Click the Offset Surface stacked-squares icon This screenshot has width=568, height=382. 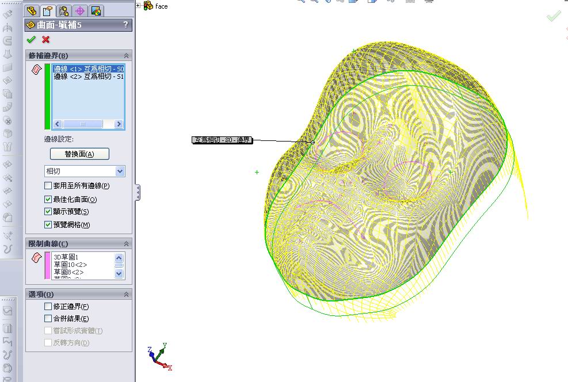coord(7,94)
